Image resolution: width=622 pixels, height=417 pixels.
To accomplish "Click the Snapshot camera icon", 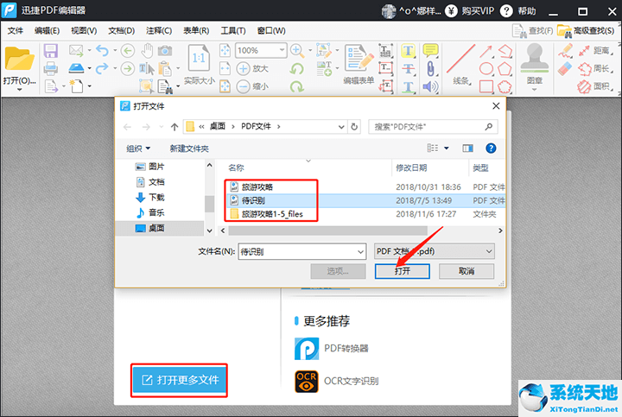I will pyautogui.click(x=165, y=50).
